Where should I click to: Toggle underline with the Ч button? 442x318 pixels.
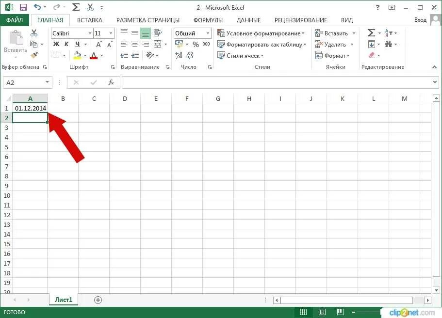(x=77, y=44)
